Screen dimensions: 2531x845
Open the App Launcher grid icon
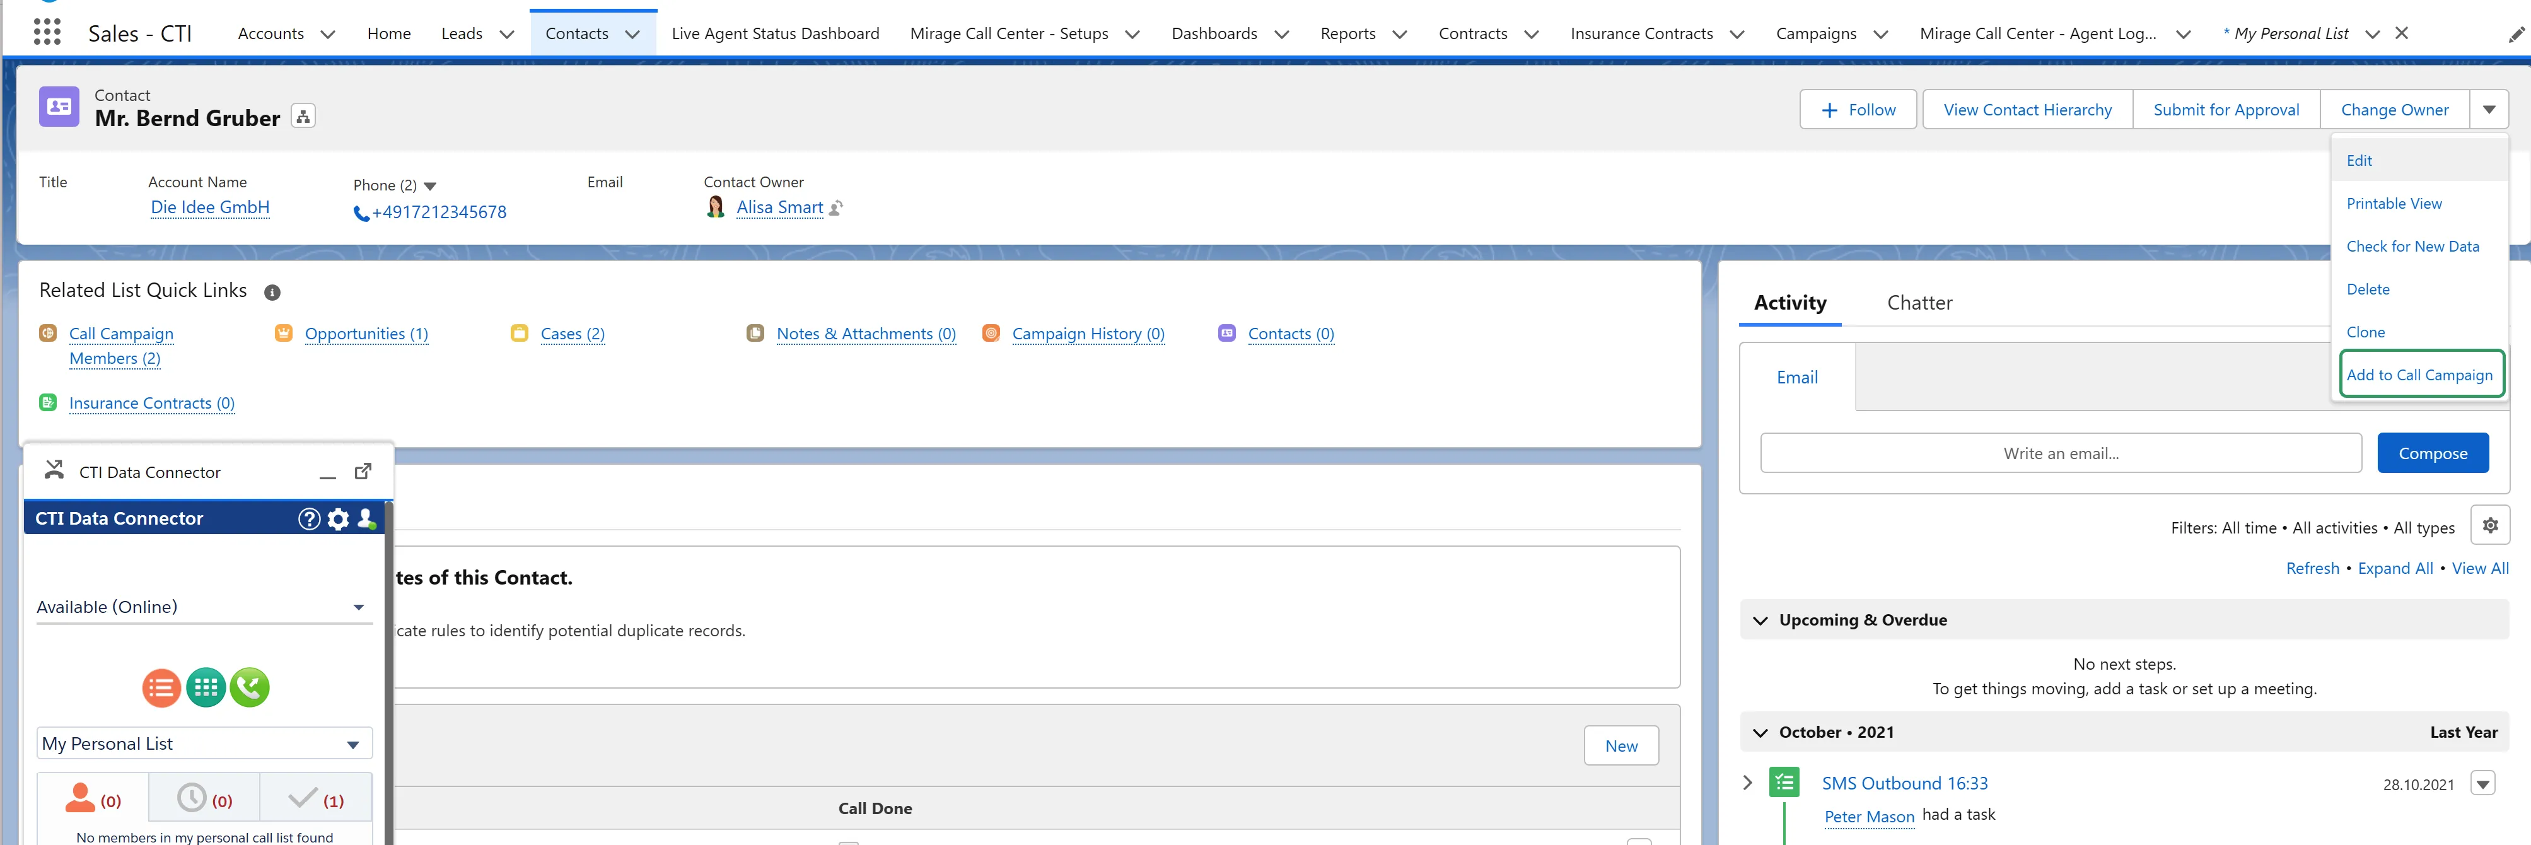point(47,32)
